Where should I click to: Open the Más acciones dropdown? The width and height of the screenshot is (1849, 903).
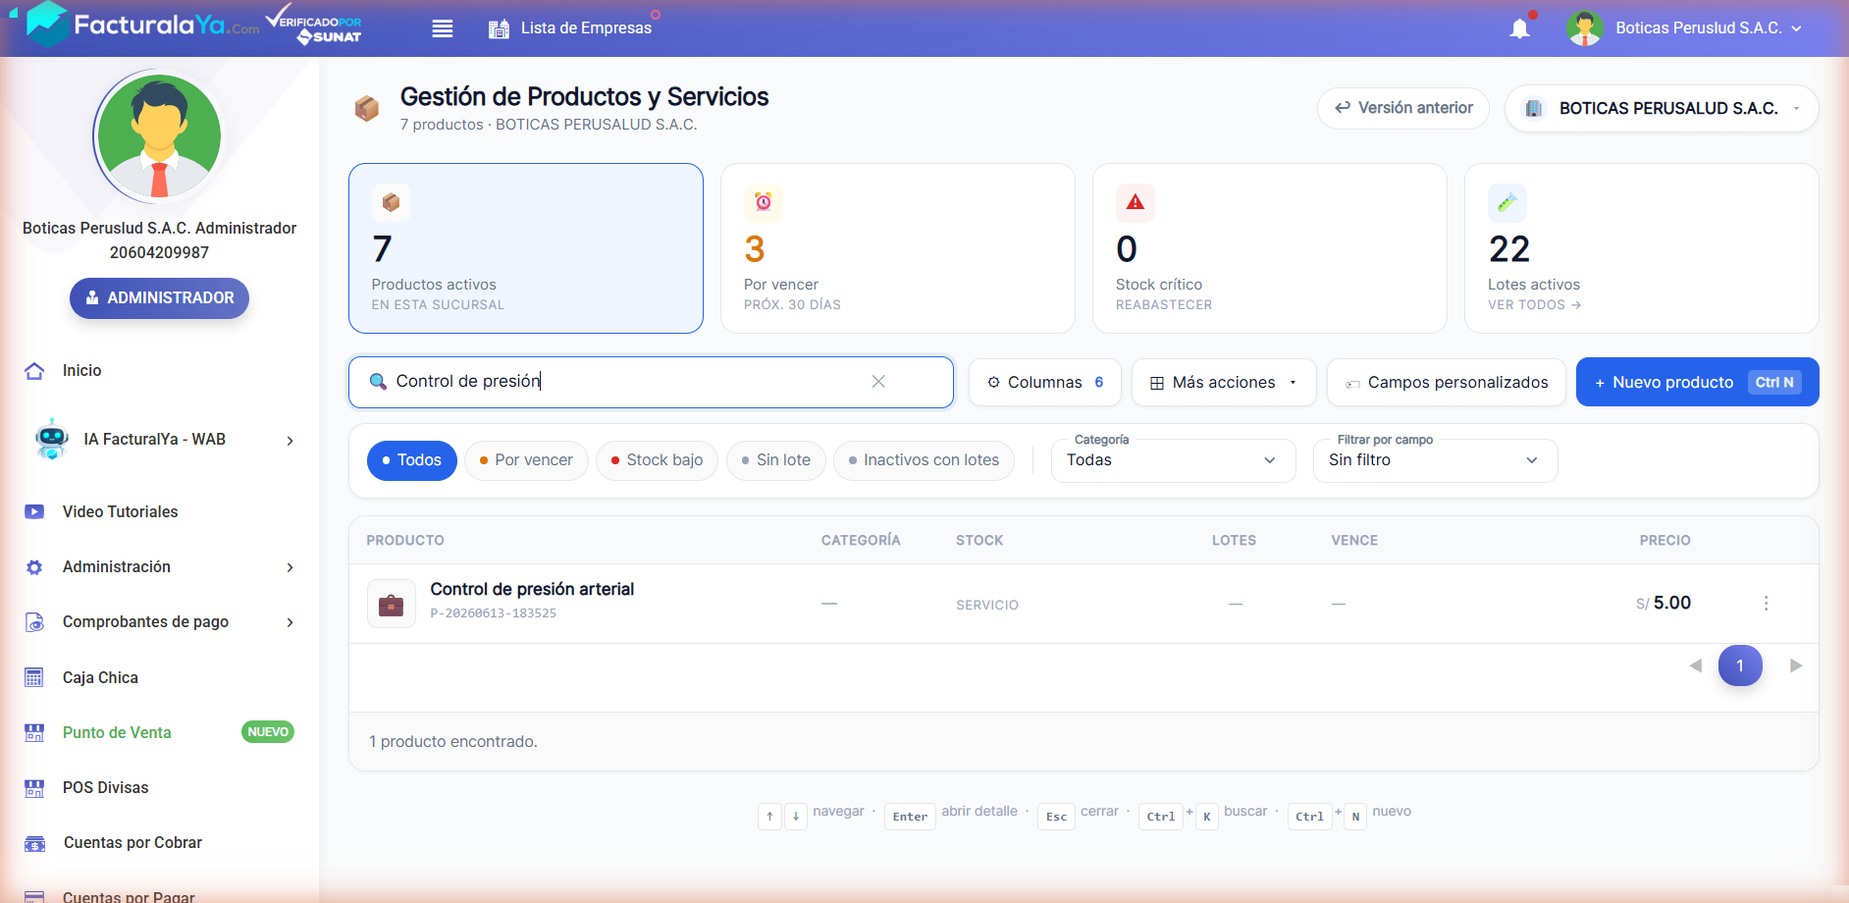(1224, 382)
